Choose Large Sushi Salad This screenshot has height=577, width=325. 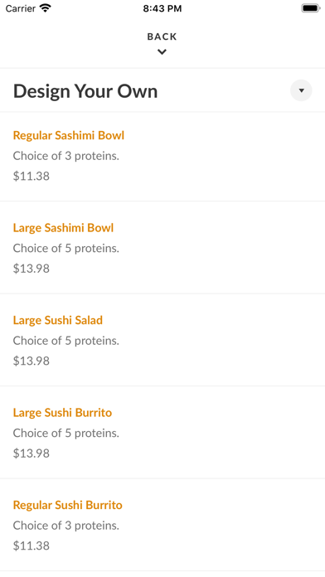point(162,340)
